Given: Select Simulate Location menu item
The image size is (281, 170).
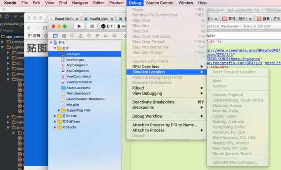Looking at the screenshot, I should 166,72.
